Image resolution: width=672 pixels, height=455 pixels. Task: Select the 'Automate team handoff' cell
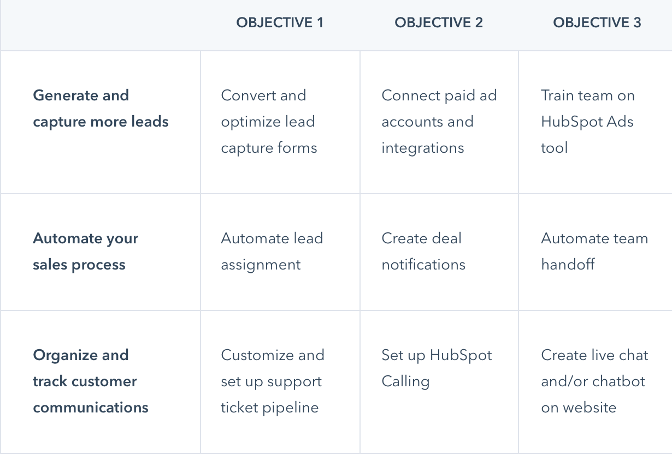[x=594, y=252]
